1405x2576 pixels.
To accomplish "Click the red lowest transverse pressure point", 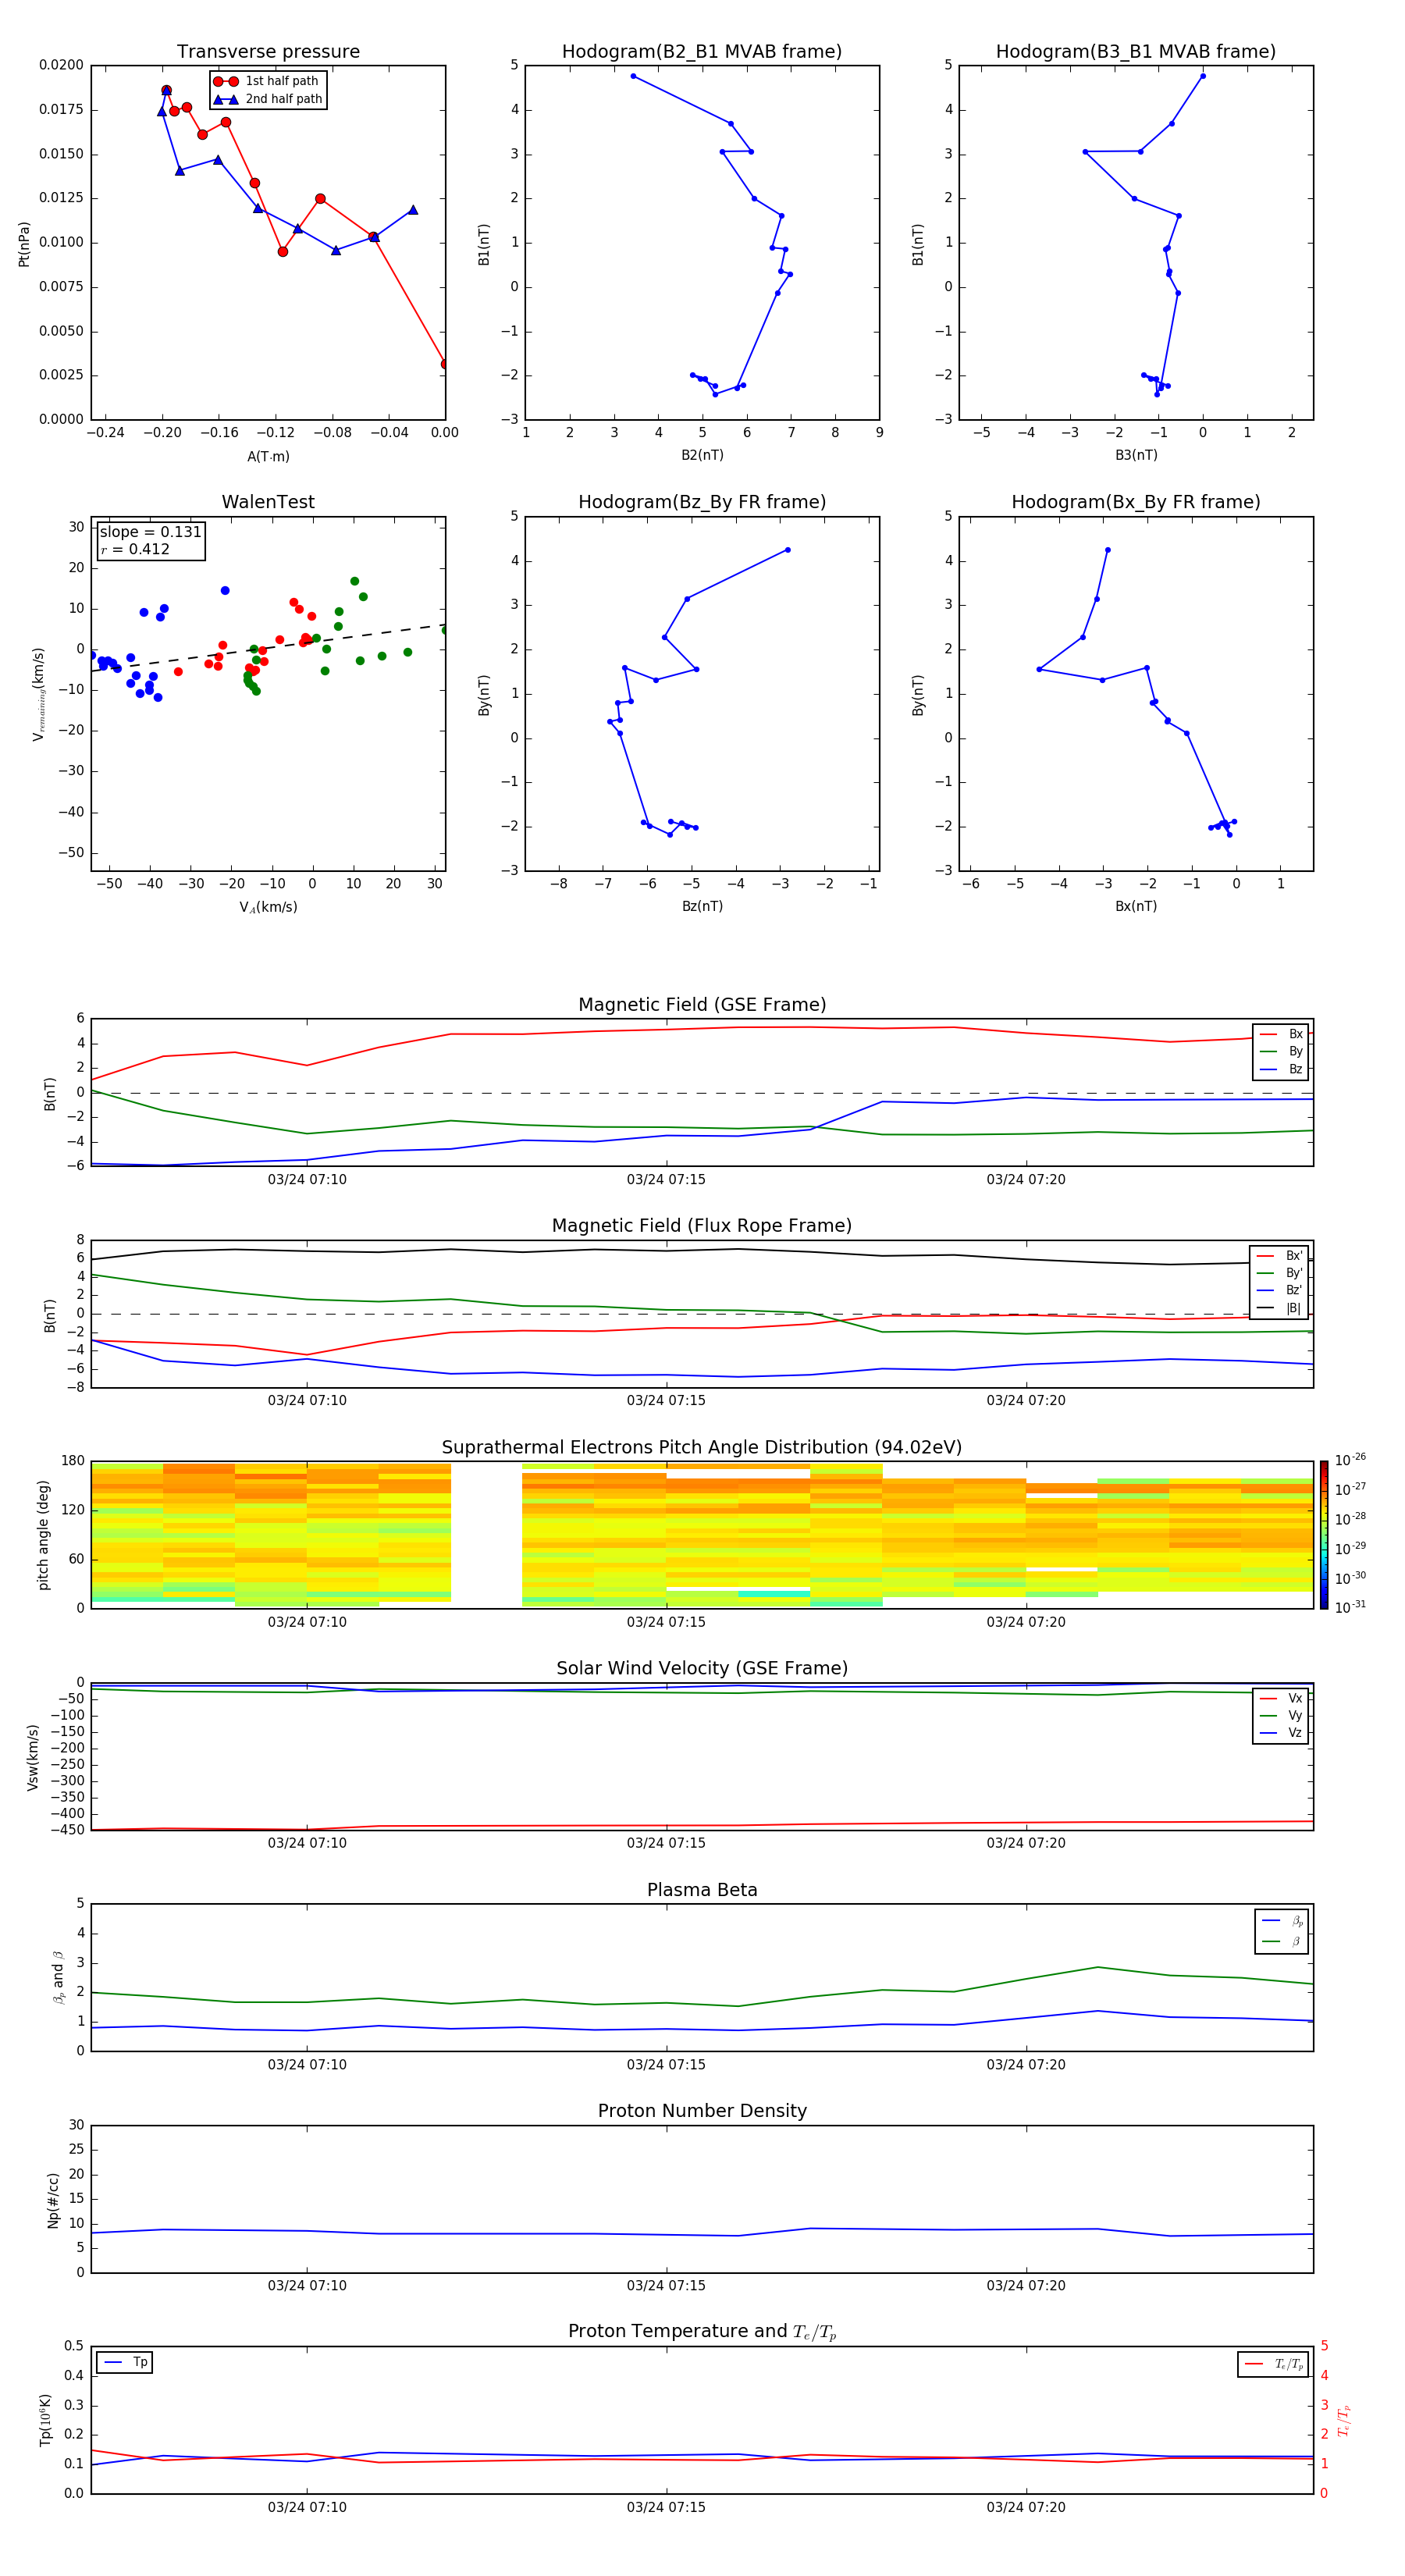I will point(445,364).
